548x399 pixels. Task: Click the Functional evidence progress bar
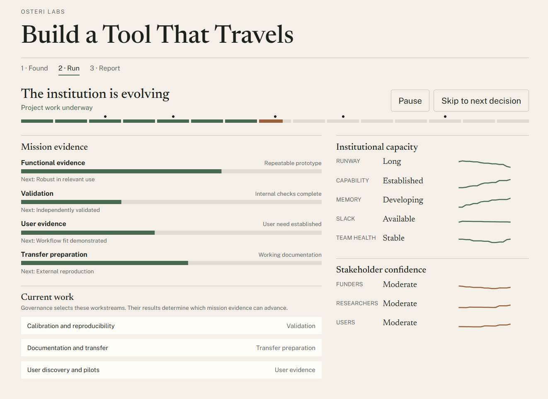[x=171, y=171]
